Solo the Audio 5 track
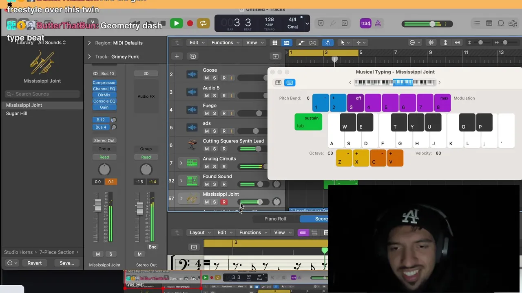Image resolution: width=522 pixels, height=293 pixels. click(215, 96)
